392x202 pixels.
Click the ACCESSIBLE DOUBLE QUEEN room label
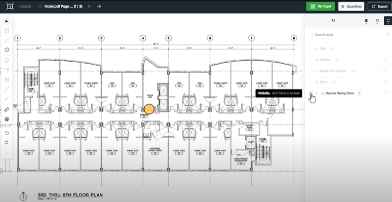point(155,149)
